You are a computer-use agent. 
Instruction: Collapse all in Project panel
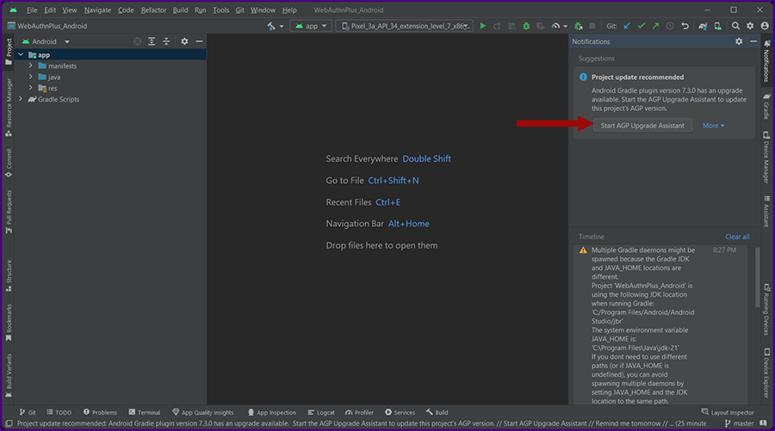click(x=166, y=41)
